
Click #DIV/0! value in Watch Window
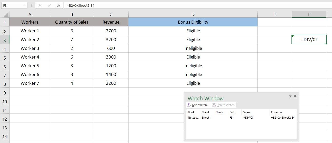[248, 118]
